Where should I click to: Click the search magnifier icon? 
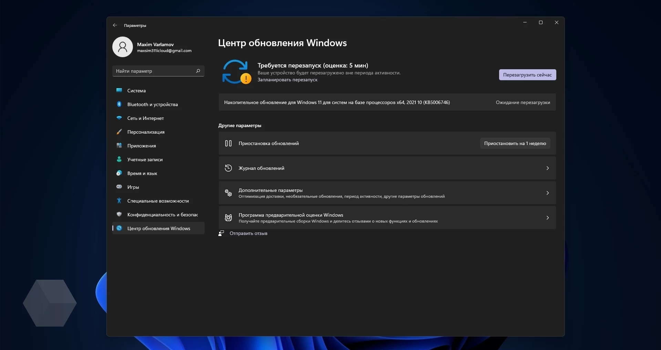pyautogui.click(x=198, y=71)
